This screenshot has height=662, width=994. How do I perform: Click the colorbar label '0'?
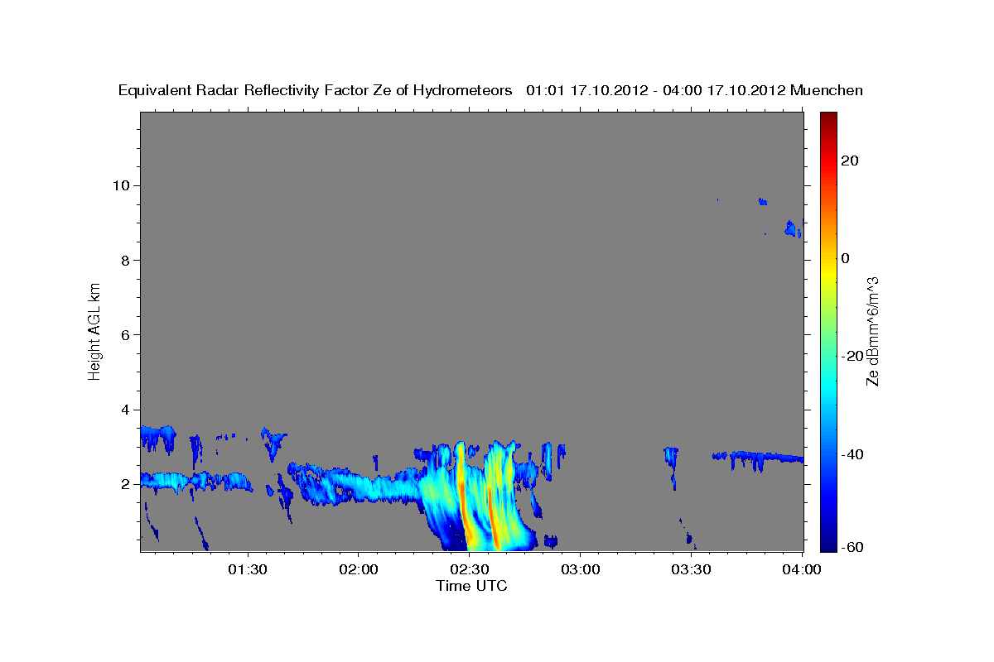click(x=846, y=258)
